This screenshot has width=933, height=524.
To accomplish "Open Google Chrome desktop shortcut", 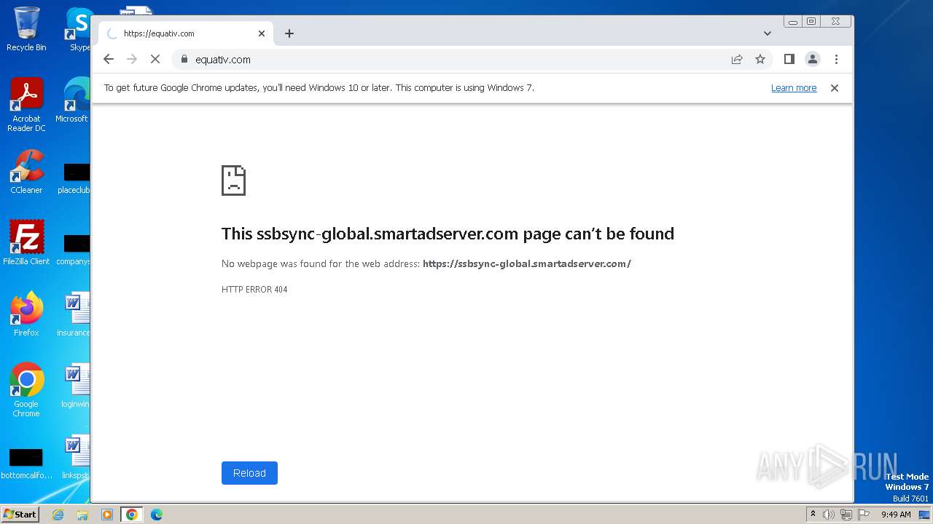I will pyautogui.click(x=26, y=390).
